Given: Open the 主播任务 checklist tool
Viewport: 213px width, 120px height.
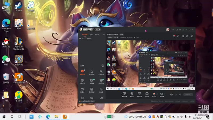Looking at the screenshot, I should click(x=82, y=81).
